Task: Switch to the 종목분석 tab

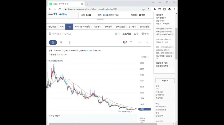Action: (x=109, y=27)
